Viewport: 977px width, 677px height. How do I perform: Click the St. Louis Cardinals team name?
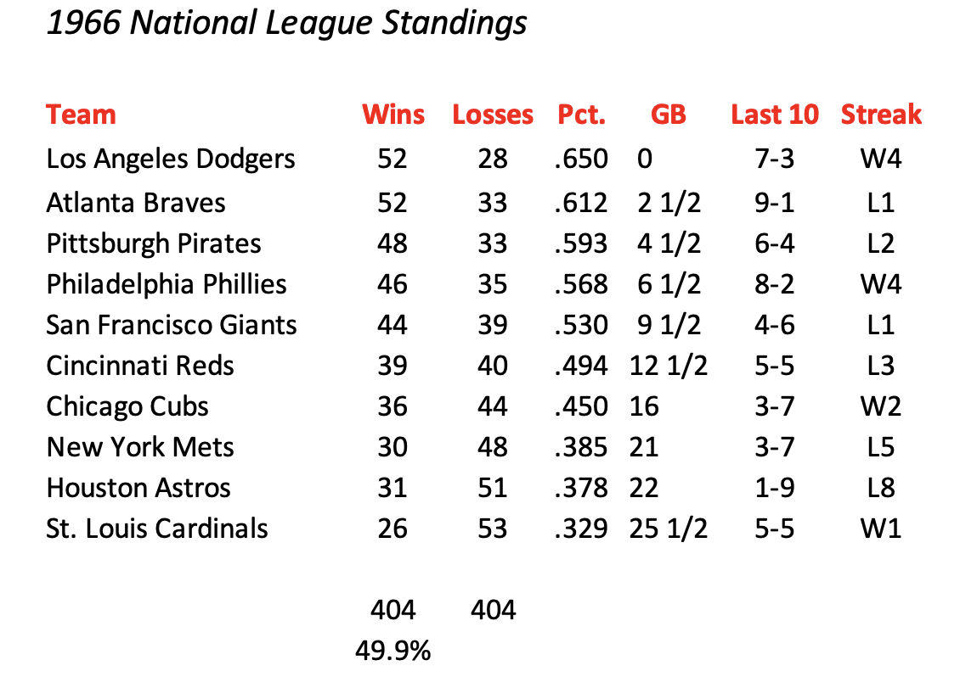(157, 529)
